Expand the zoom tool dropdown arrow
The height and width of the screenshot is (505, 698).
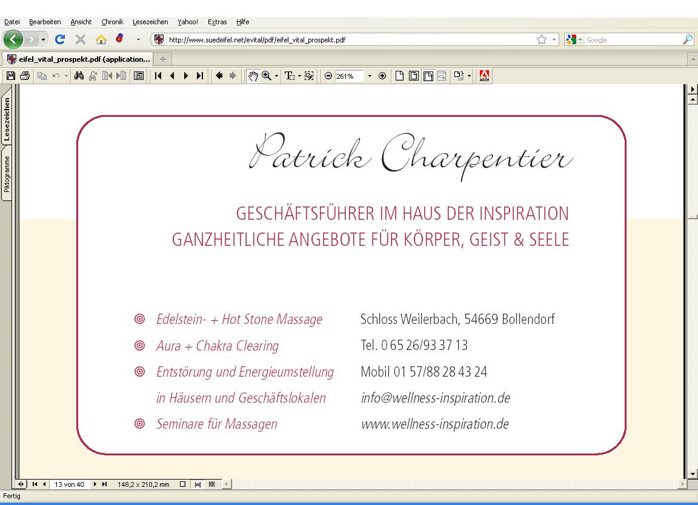pyautogui.click(x=277, y=76)
